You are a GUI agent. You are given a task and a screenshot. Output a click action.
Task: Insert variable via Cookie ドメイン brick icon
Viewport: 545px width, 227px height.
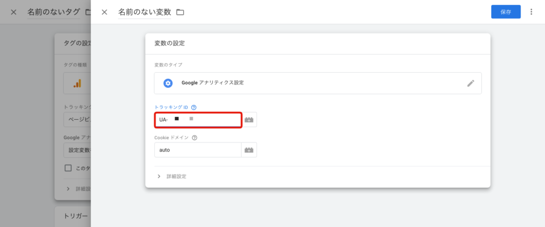pyautogui.click(x=249, y=150)
